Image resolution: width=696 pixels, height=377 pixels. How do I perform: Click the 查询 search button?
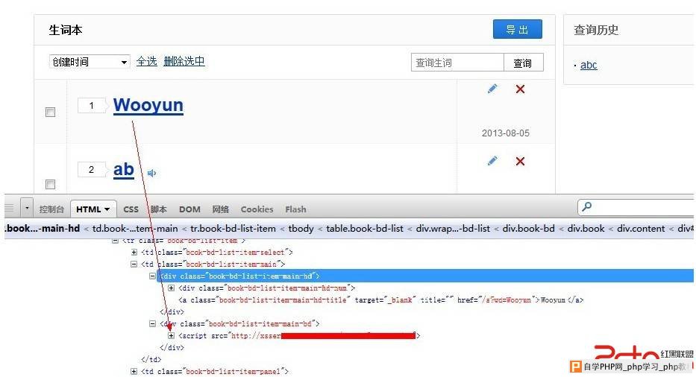pos(523,63)
